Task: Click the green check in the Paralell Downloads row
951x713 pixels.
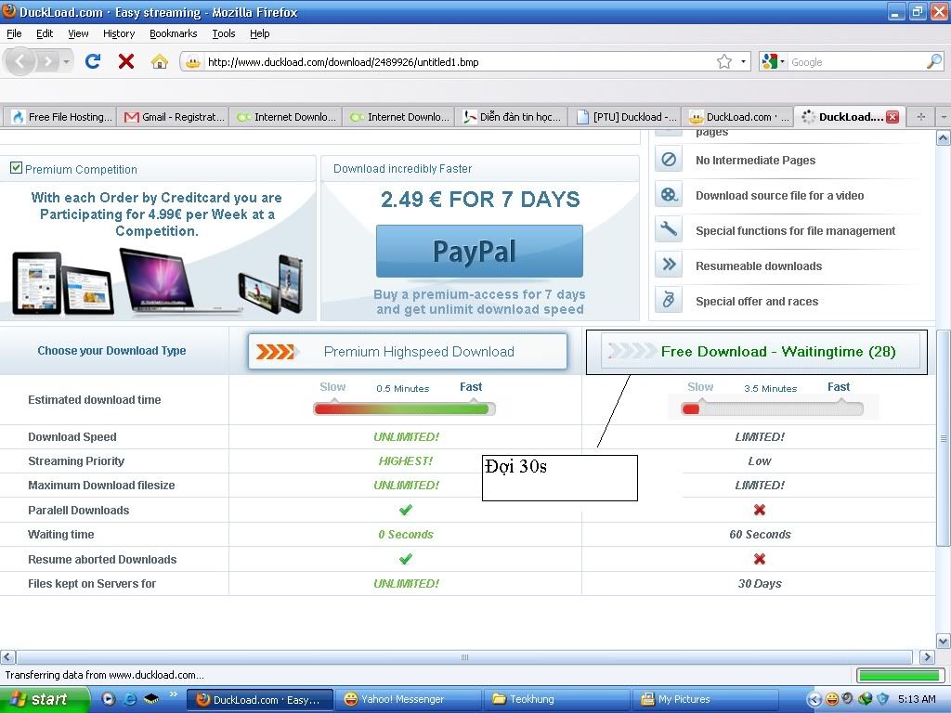Action: 406,510
